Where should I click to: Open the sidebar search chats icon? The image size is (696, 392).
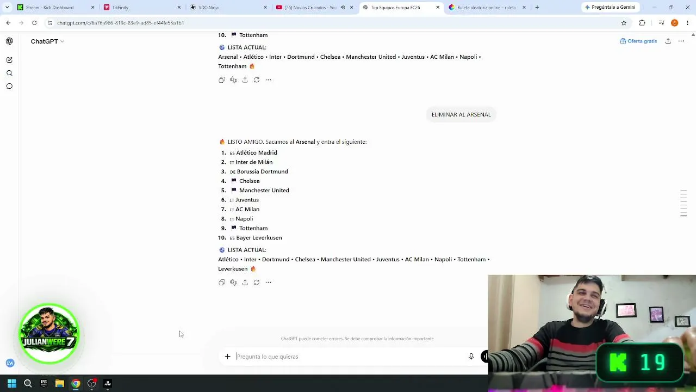click(x=9, y=73)
